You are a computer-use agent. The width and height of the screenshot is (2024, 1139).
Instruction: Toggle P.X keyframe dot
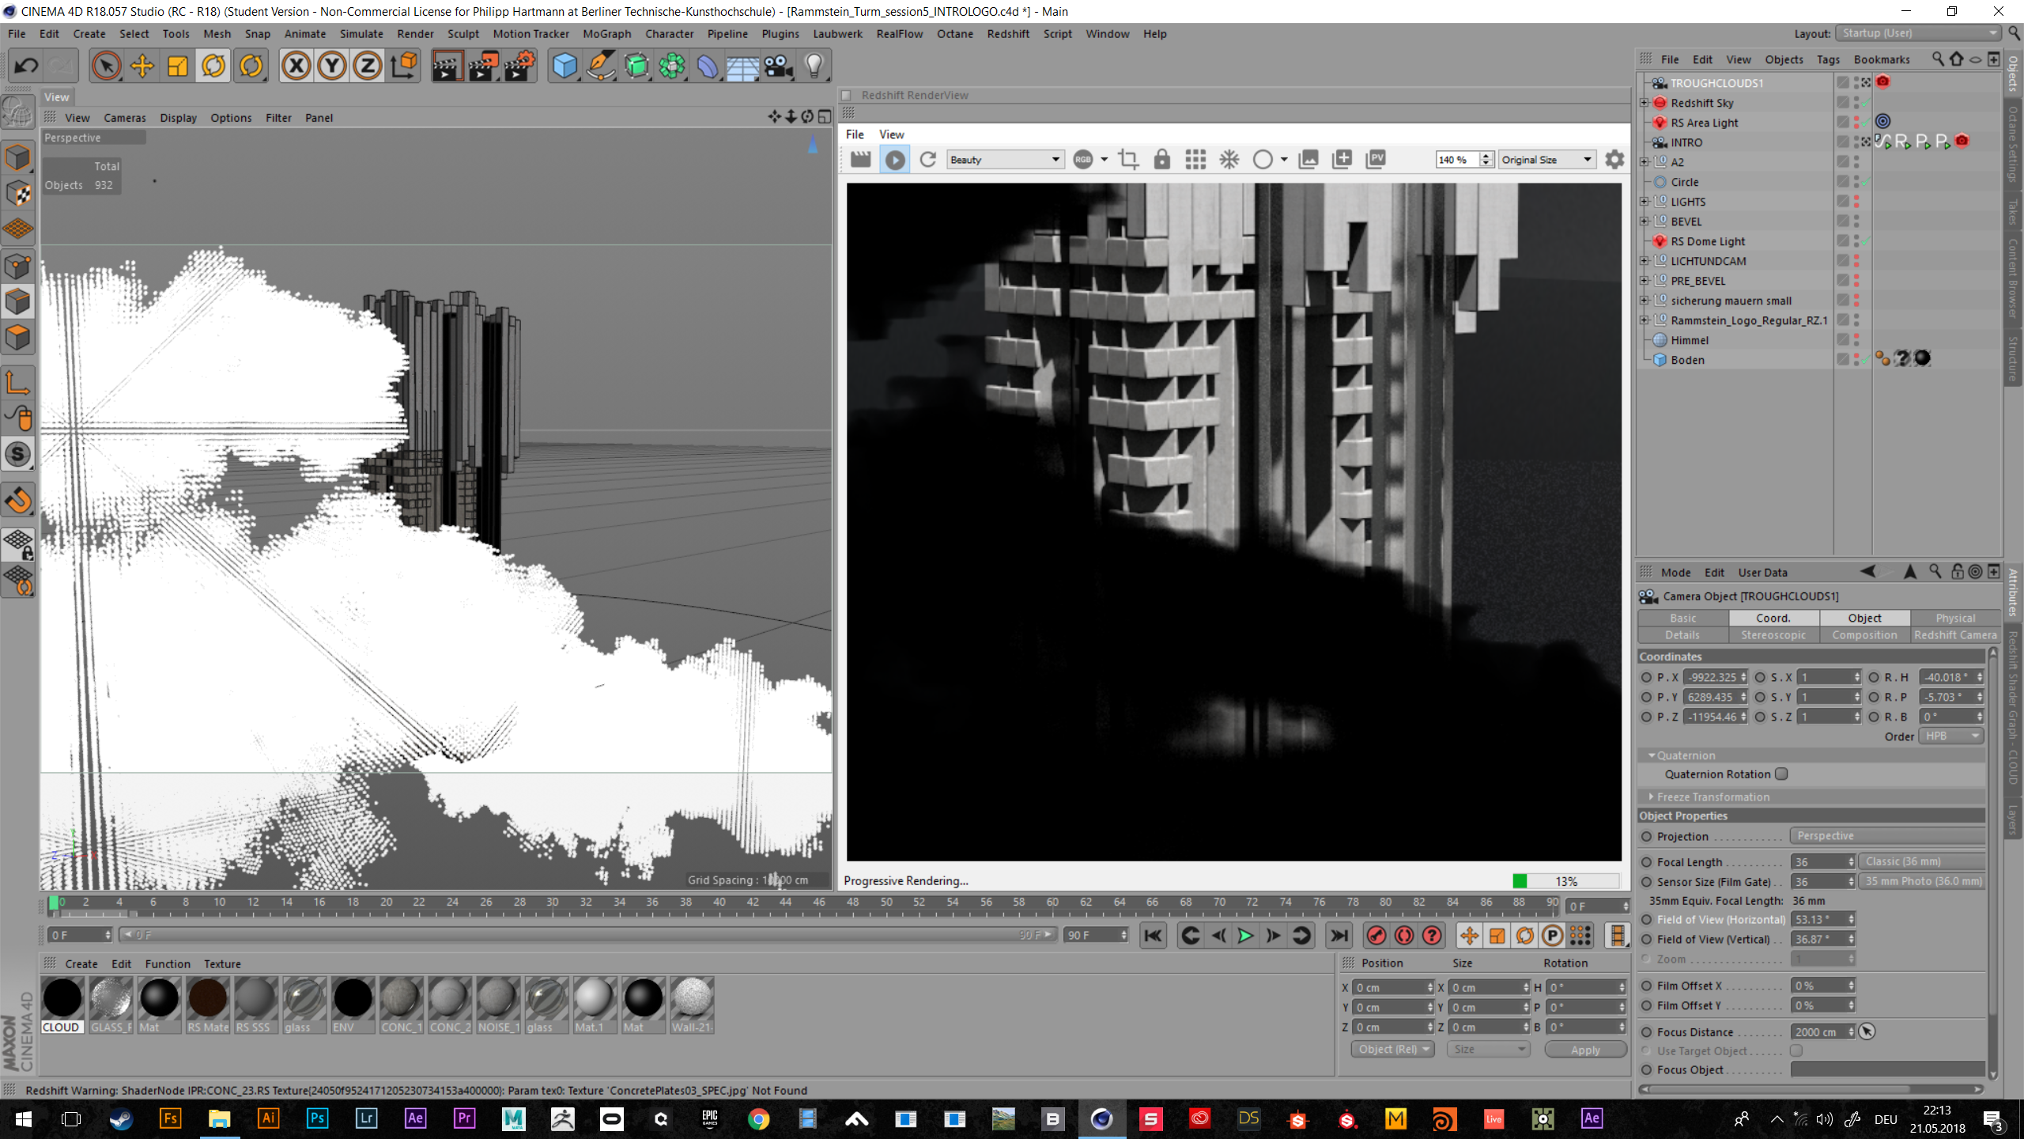(1646, 677)
